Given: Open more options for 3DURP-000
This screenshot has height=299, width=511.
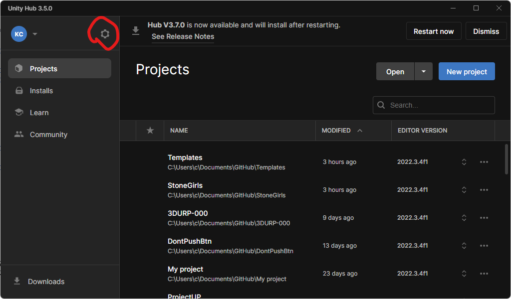Looking at the screenshot, I should pyautogui.click(x=484, y=218).
